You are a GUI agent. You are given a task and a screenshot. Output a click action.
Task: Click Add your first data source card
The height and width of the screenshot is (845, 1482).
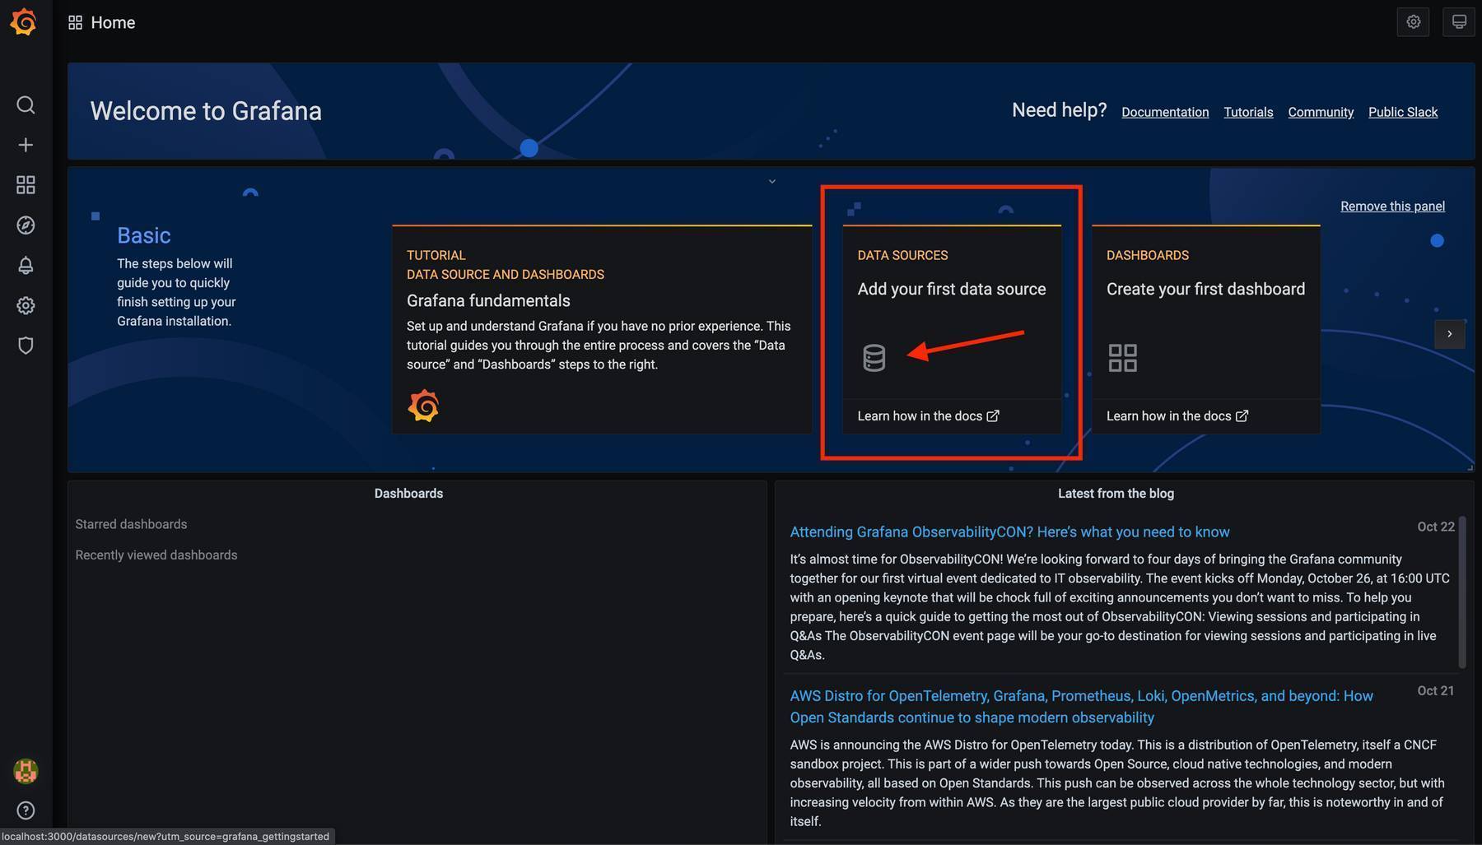point(952,328)
